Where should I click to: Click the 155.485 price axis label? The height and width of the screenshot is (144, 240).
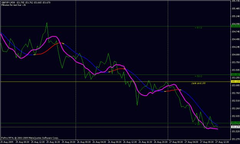click(236, 8)
